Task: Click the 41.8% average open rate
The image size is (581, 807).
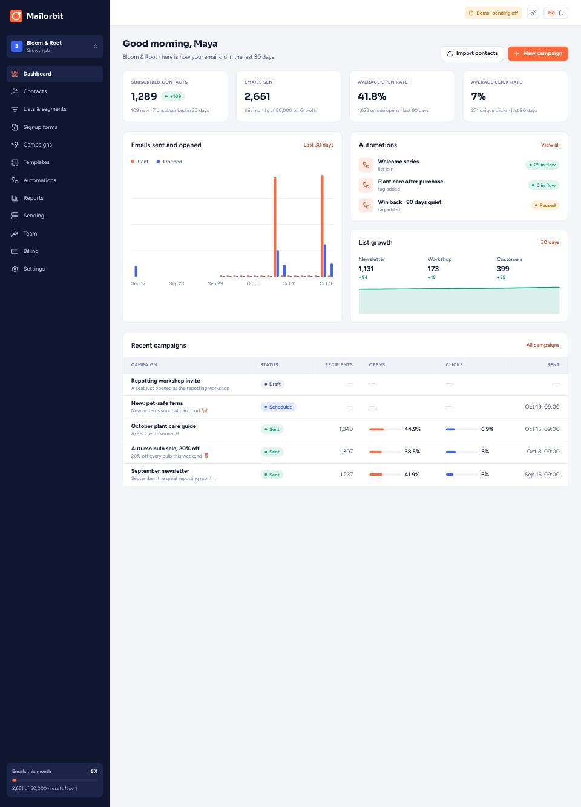Action: tap(372, 96)
